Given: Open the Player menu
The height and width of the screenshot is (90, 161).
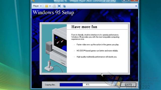Looking at the screenshot, I should [36, 6].
